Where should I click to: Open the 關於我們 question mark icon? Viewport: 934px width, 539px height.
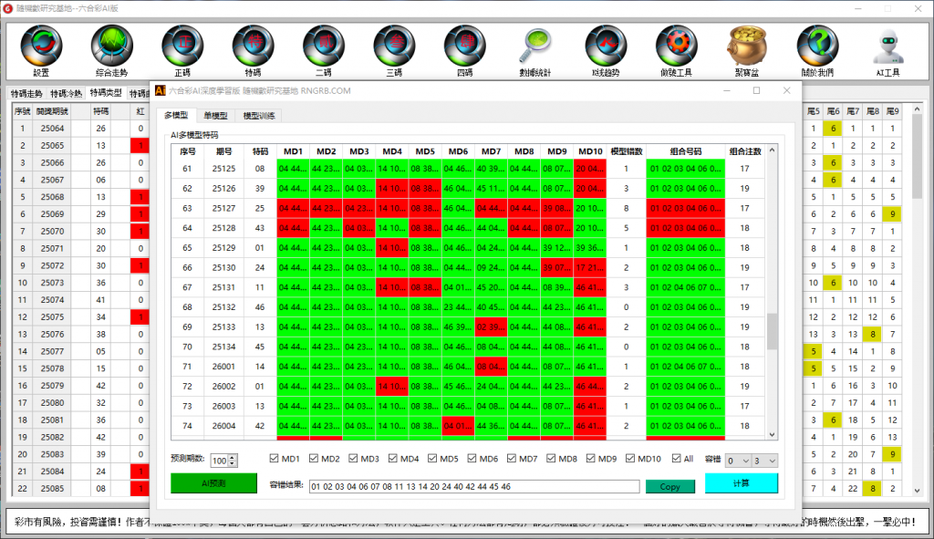click(816, 46)
